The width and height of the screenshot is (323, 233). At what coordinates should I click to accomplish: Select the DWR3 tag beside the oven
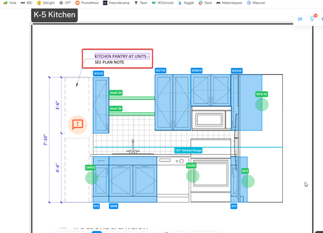[191, 165]
